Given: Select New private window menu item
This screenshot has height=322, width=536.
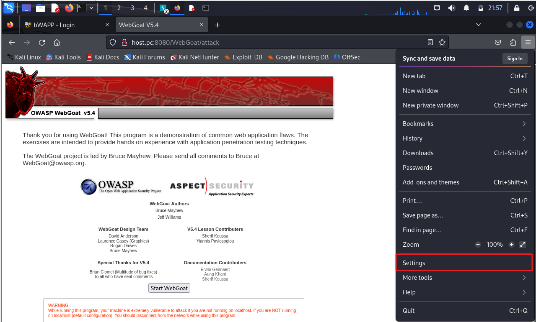Looking at the screenshot, I should (465, 105).
